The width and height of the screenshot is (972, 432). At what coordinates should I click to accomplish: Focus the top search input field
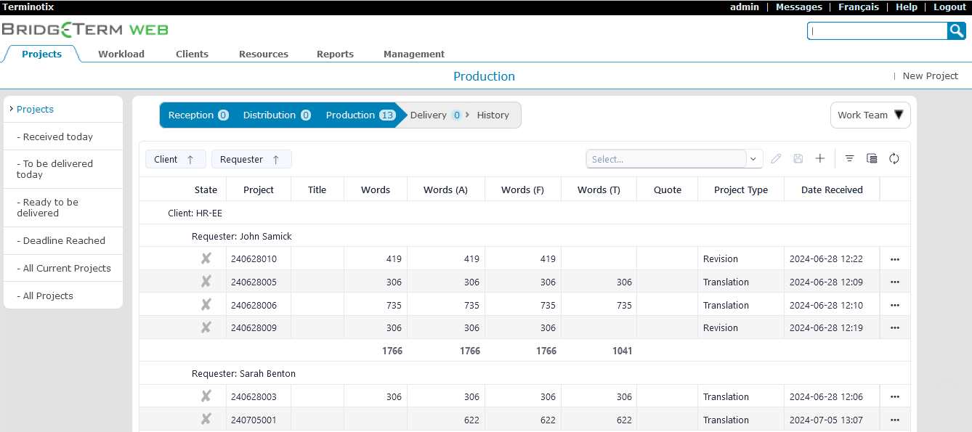click(877, 30)
